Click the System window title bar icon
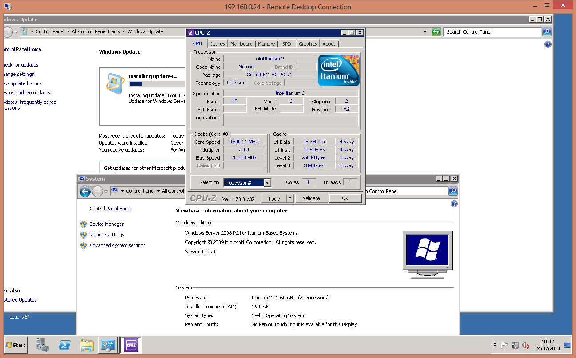This screenshot has height=358, width=576. point(82,179)
